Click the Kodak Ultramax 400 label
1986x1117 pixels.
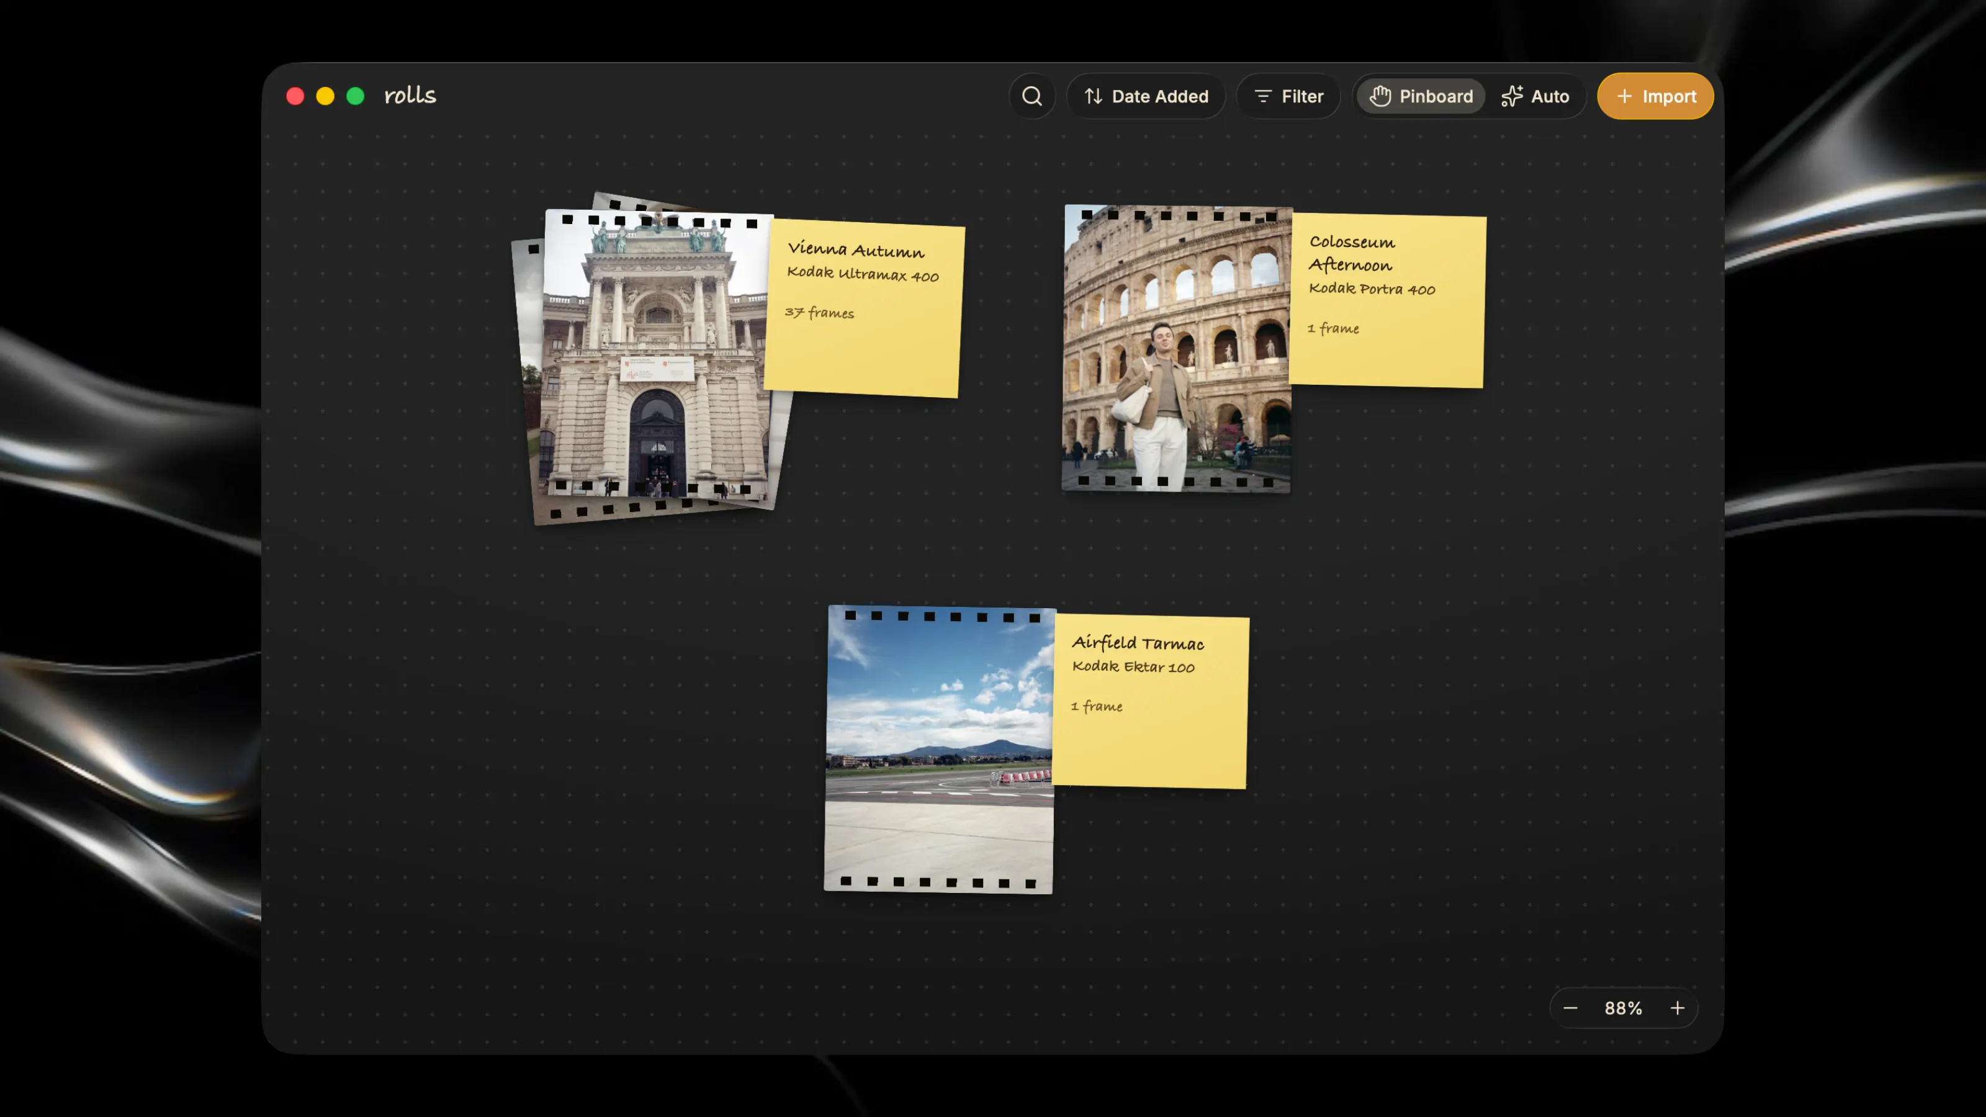(x=863, y=274)
